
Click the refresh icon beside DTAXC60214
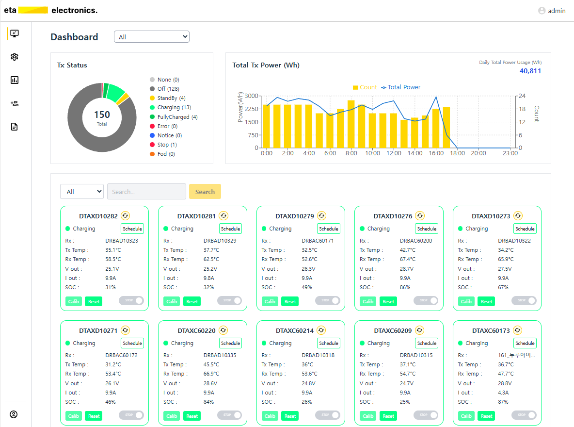(x=321, y=330)
